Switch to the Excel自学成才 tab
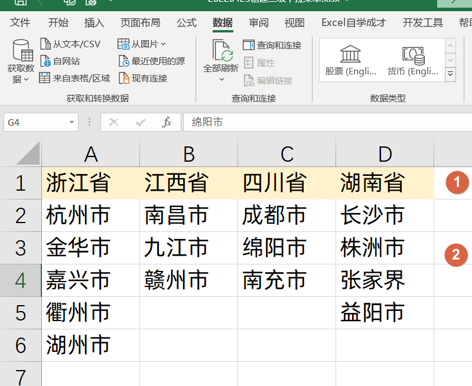Screen dimensions: 472x386 coord(354,22)
